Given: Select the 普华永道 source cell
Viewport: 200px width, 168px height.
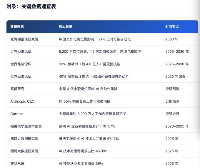Looking at the screenshot, I should click(x=17, y=163).
